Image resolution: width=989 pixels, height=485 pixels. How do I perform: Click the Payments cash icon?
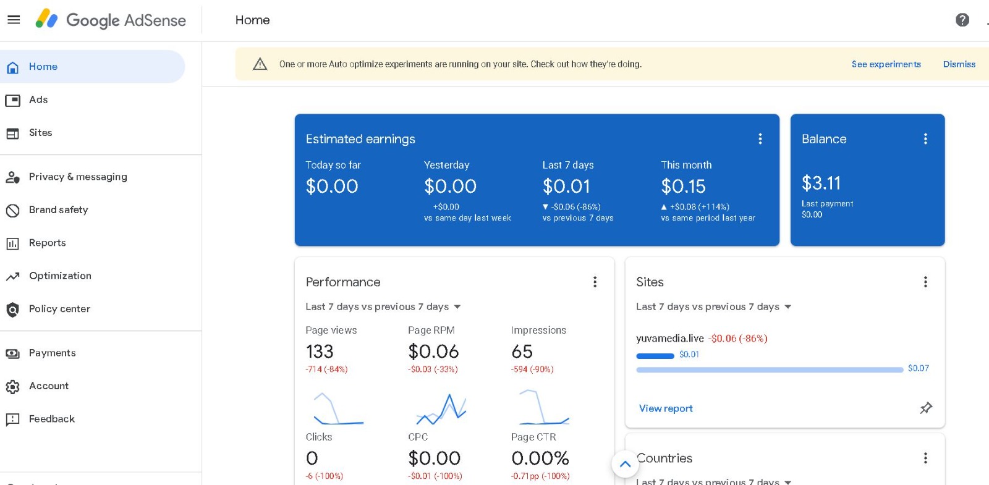coord(12,354)
